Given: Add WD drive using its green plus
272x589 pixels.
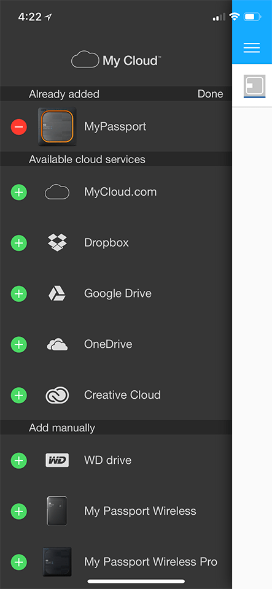Looking at the screenshot, I should click(x=18, y=460).
